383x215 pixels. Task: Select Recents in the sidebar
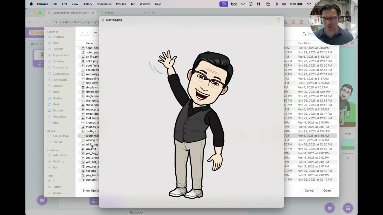pos(58,49)
